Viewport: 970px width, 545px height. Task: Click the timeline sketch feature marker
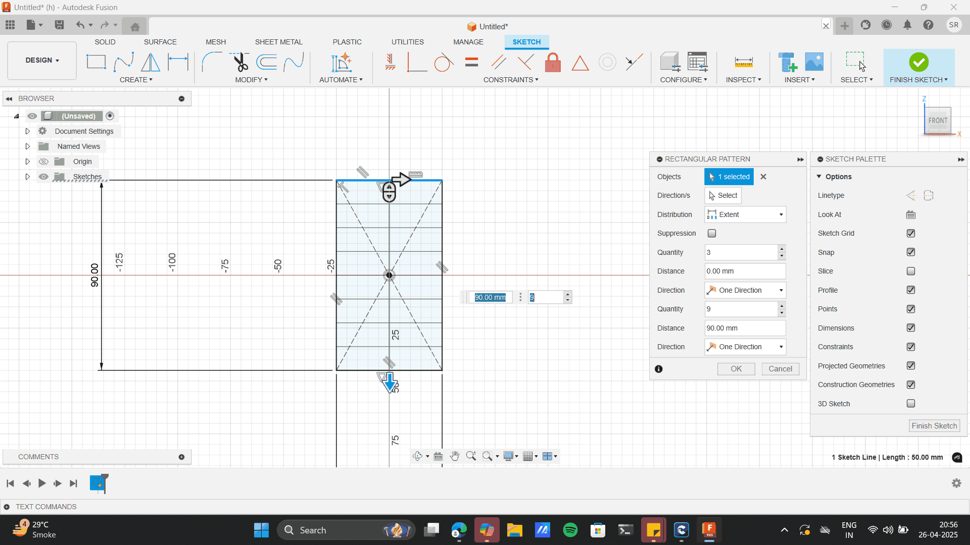pos(98,483)
